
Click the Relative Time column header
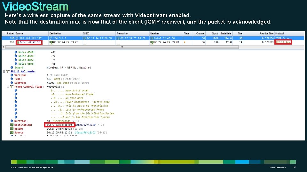click(x=266, y=33)
